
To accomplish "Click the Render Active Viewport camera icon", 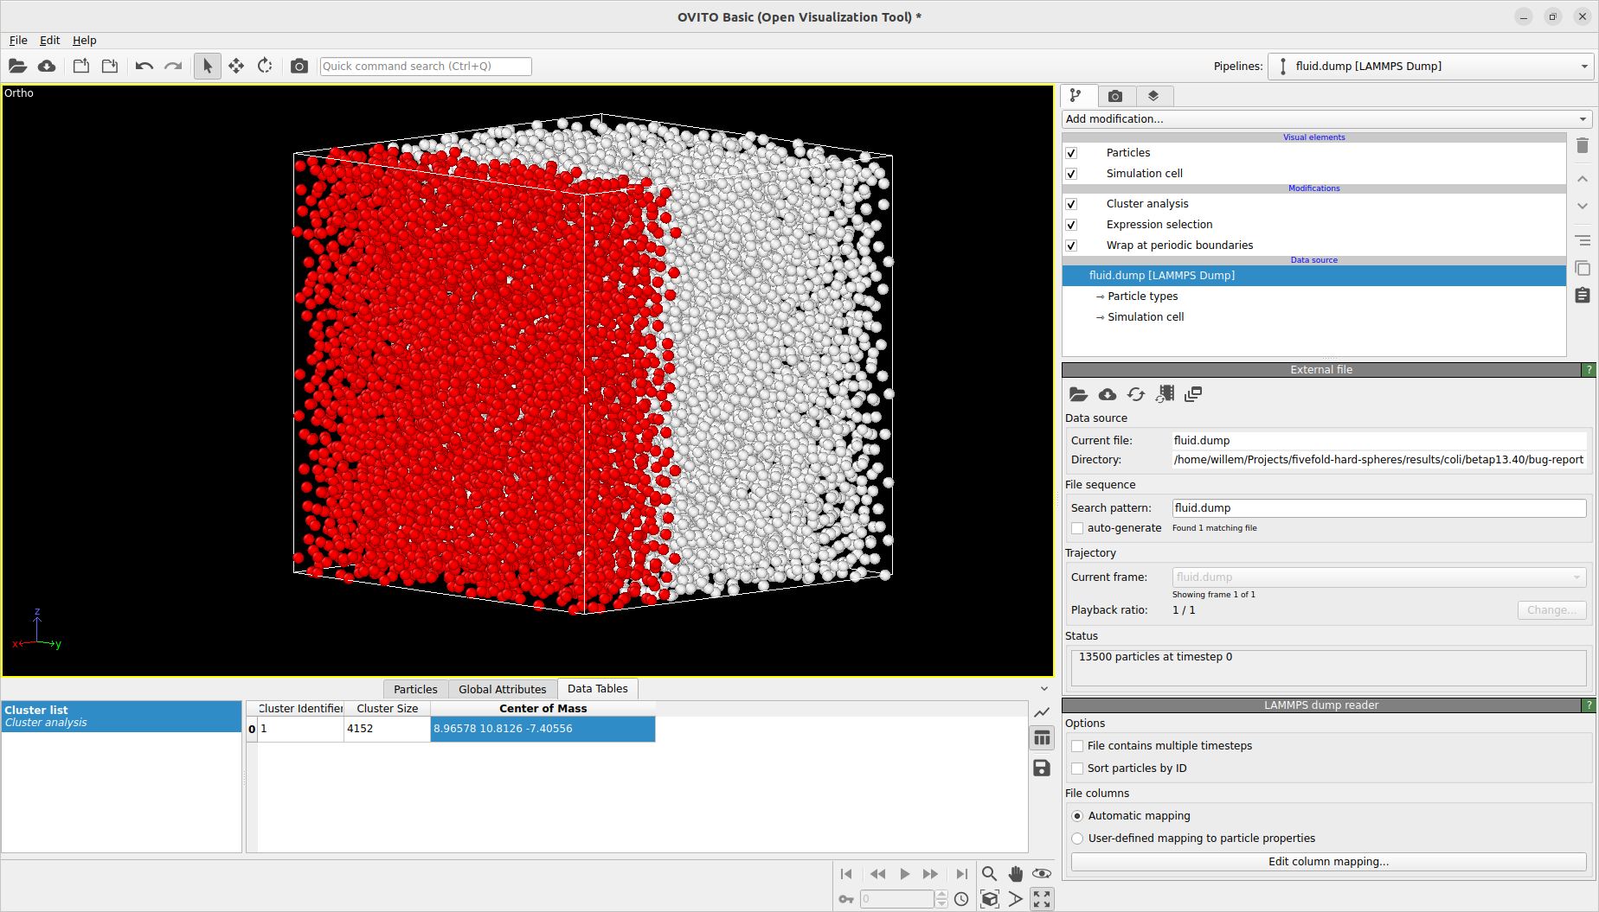I will [x=299, y=66].
